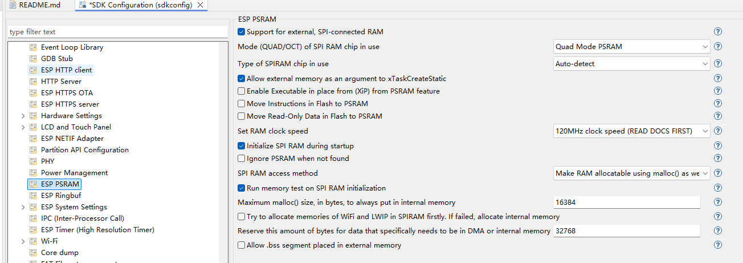Open the Quad Mode PSRAM dropdown
743x263 pixels.
[631, 47]
